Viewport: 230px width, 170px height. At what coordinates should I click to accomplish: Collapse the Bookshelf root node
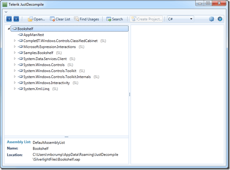click(9, 29)
